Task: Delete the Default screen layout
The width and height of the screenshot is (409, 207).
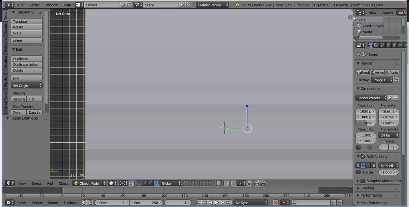Action: (129, 5)
